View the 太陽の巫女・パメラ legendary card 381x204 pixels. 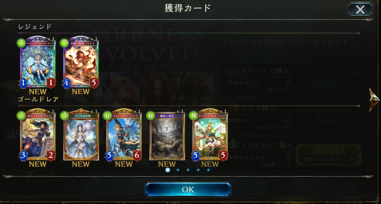pyautogui.click(x=81, y=62)
